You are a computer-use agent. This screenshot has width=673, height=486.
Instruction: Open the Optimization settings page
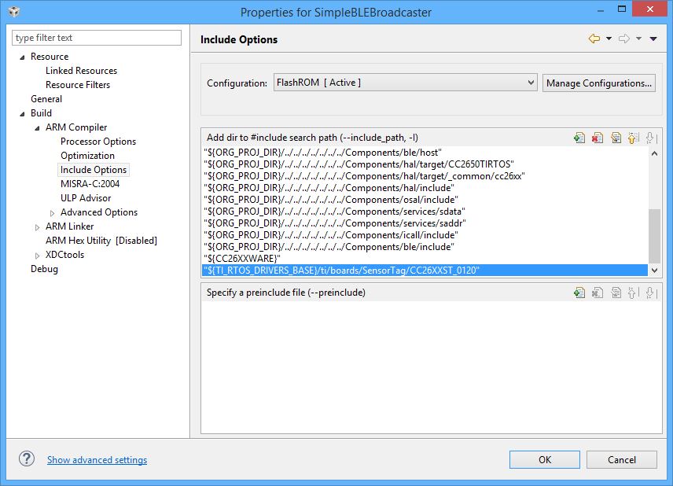coord(87,156)
